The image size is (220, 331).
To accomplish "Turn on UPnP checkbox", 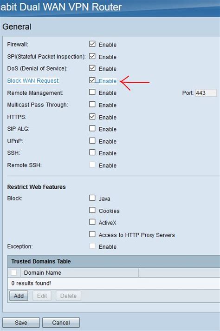I will (x=92, y=140).
